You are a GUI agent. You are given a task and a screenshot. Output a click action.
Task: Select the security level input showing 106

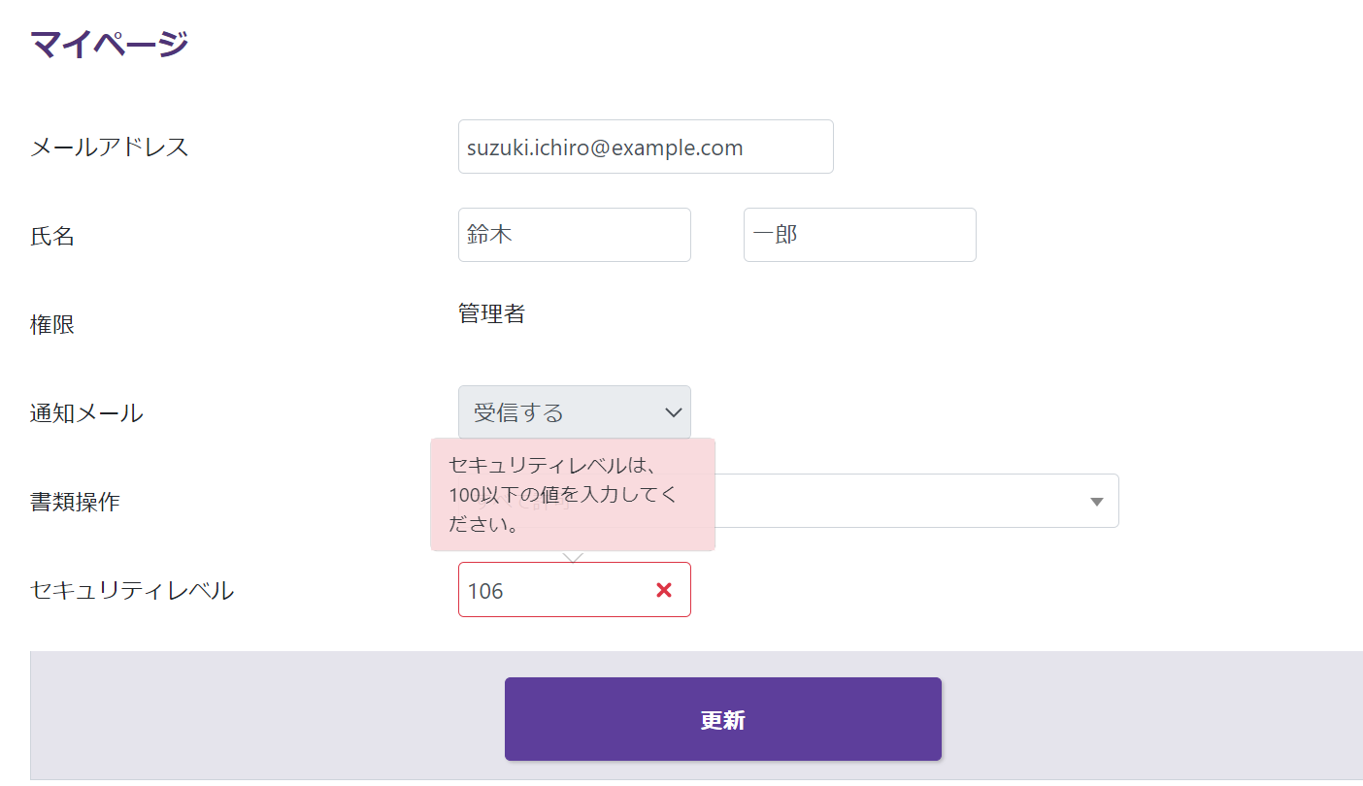click(x=553, y=590)
